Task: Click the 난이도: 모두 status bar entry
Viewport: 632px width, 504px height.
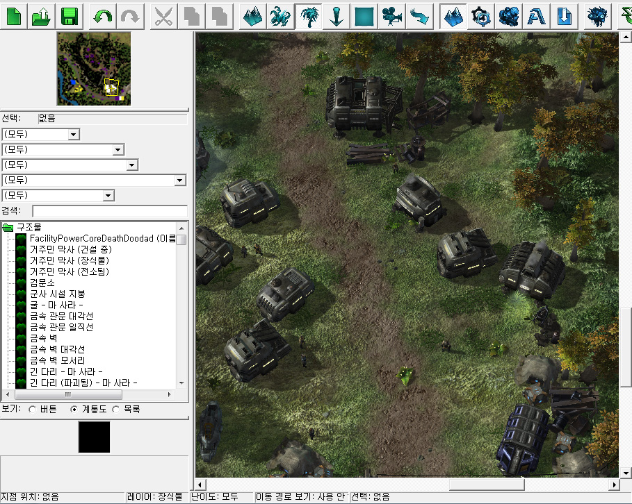Action: pos(215,497)
